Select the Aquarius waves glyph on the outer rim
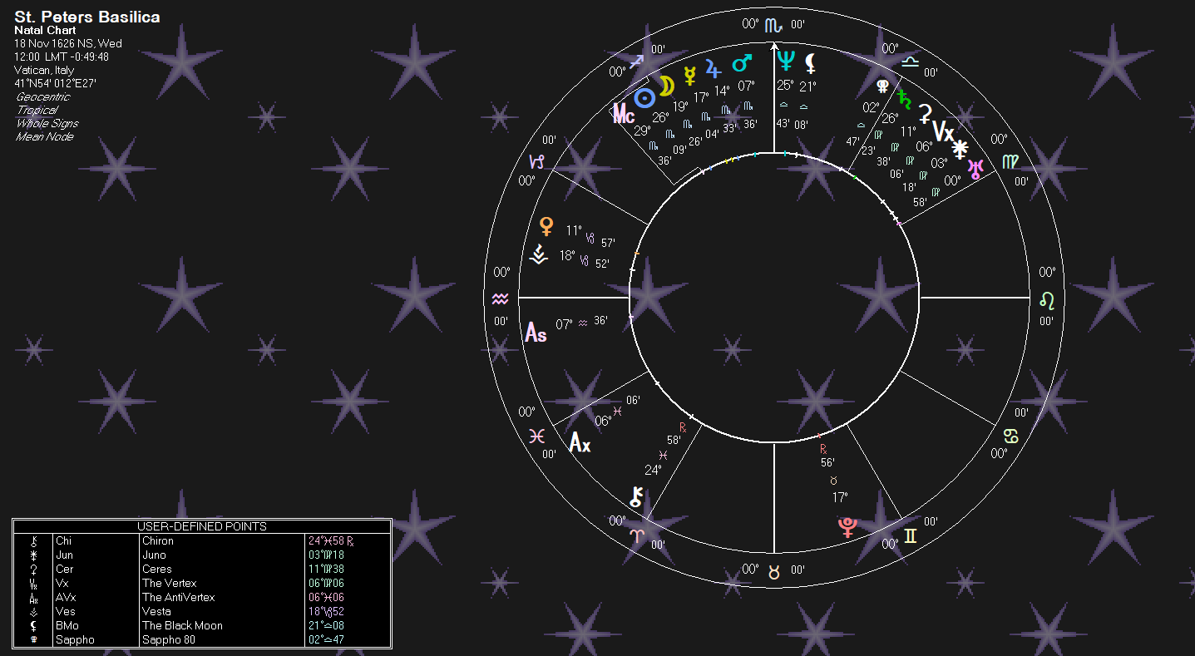The height and width of the screenshot is (656, 1195). [501, 297]
